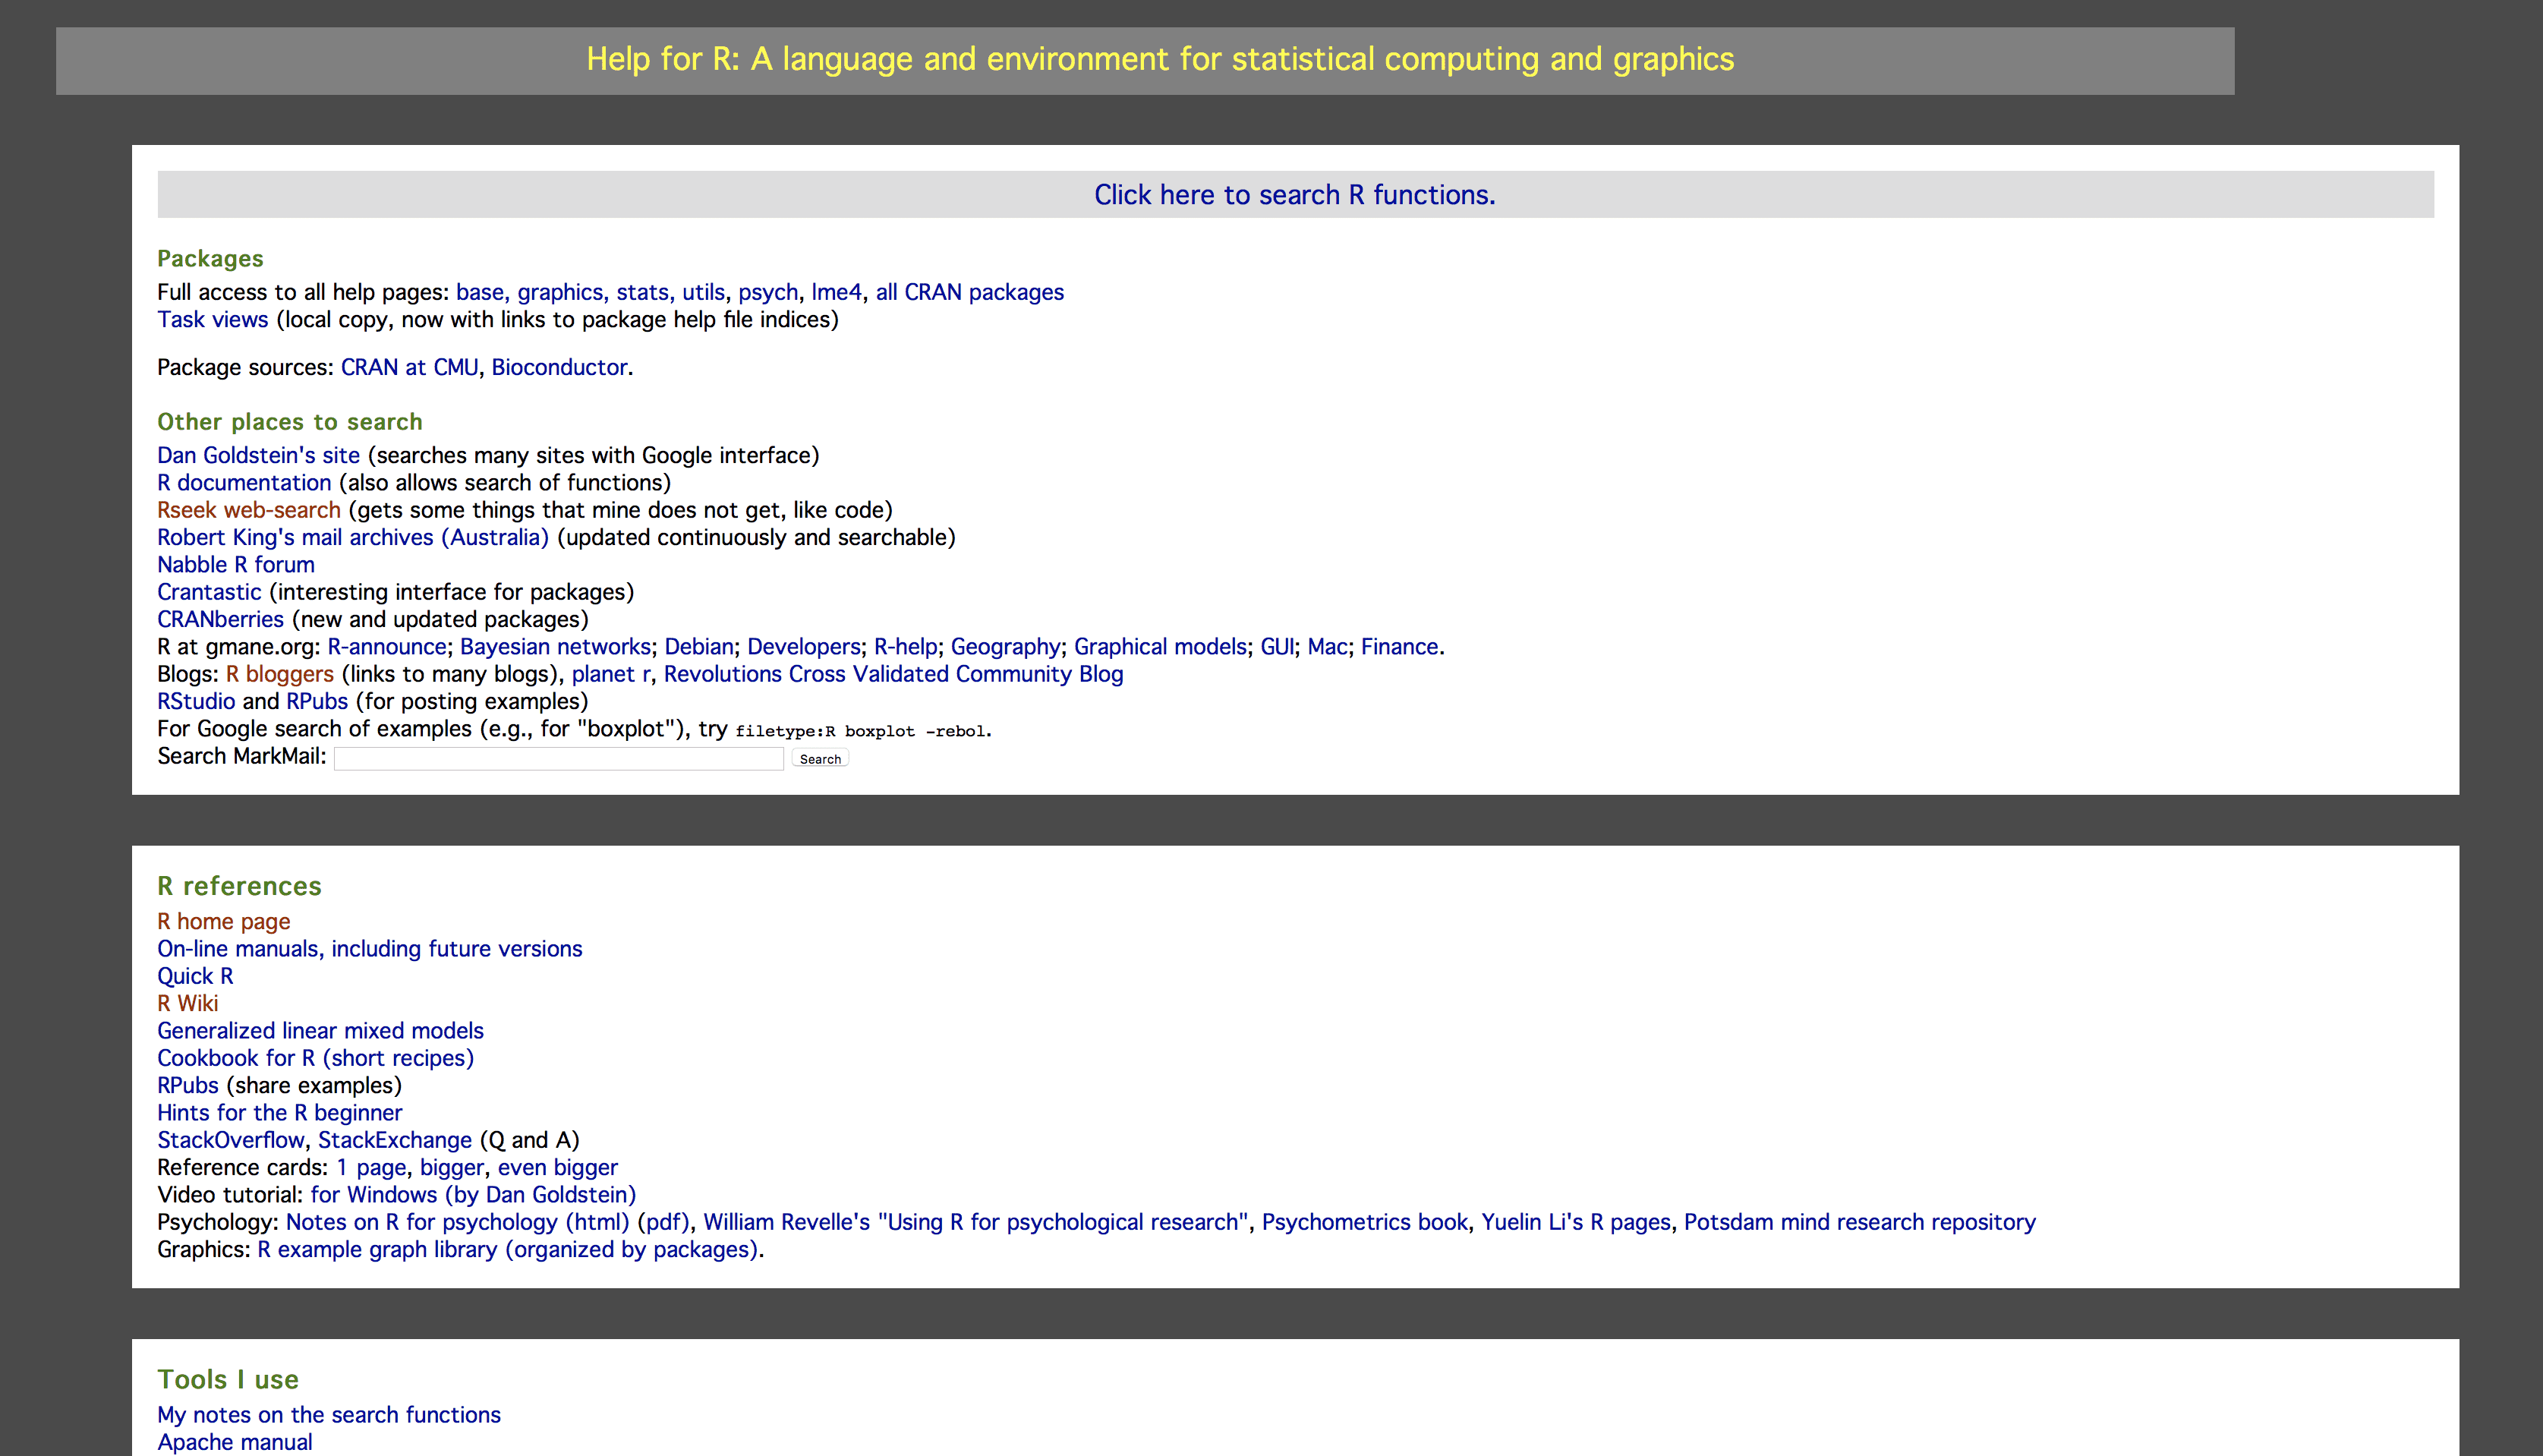Open RPubs share examples link
2543x1456 pixels.
(x=188, y=1085)
